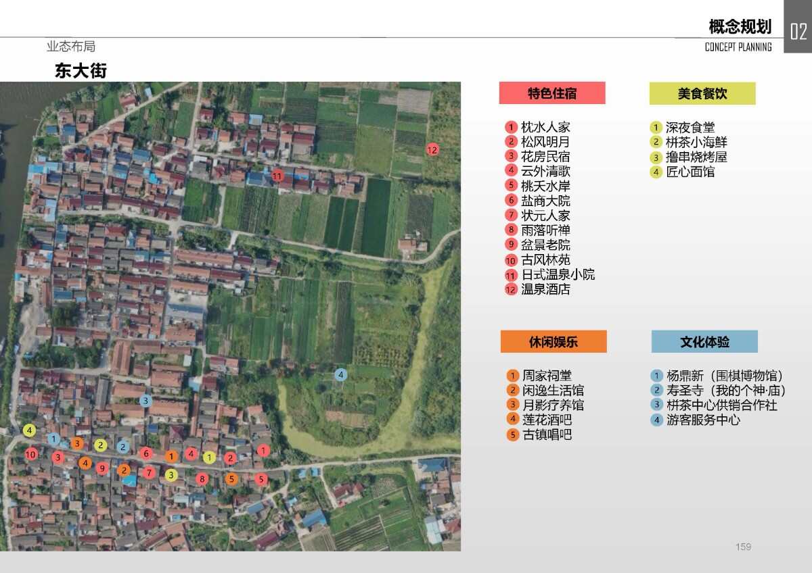This screenshot has width=812, height=573.
Task: Click blue marker 1 on the map
Action: pos(53,439)
